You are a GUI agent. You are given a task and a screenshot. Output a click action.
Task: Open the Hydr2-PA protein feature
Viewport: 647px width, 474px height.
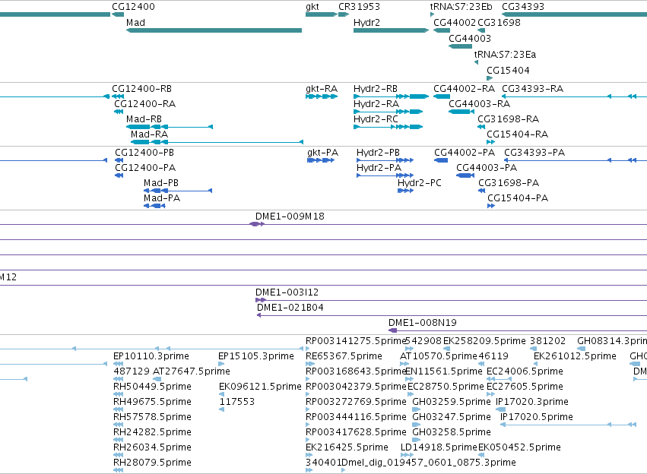click(x=385, y=175)
